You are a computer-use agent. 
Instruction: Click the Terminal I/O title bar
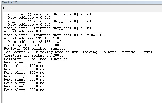click(82, 2)
